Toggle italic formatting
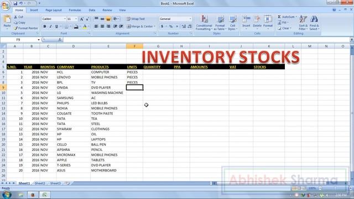The width and height of the screenshot is (354, 199). click(50, 27)
